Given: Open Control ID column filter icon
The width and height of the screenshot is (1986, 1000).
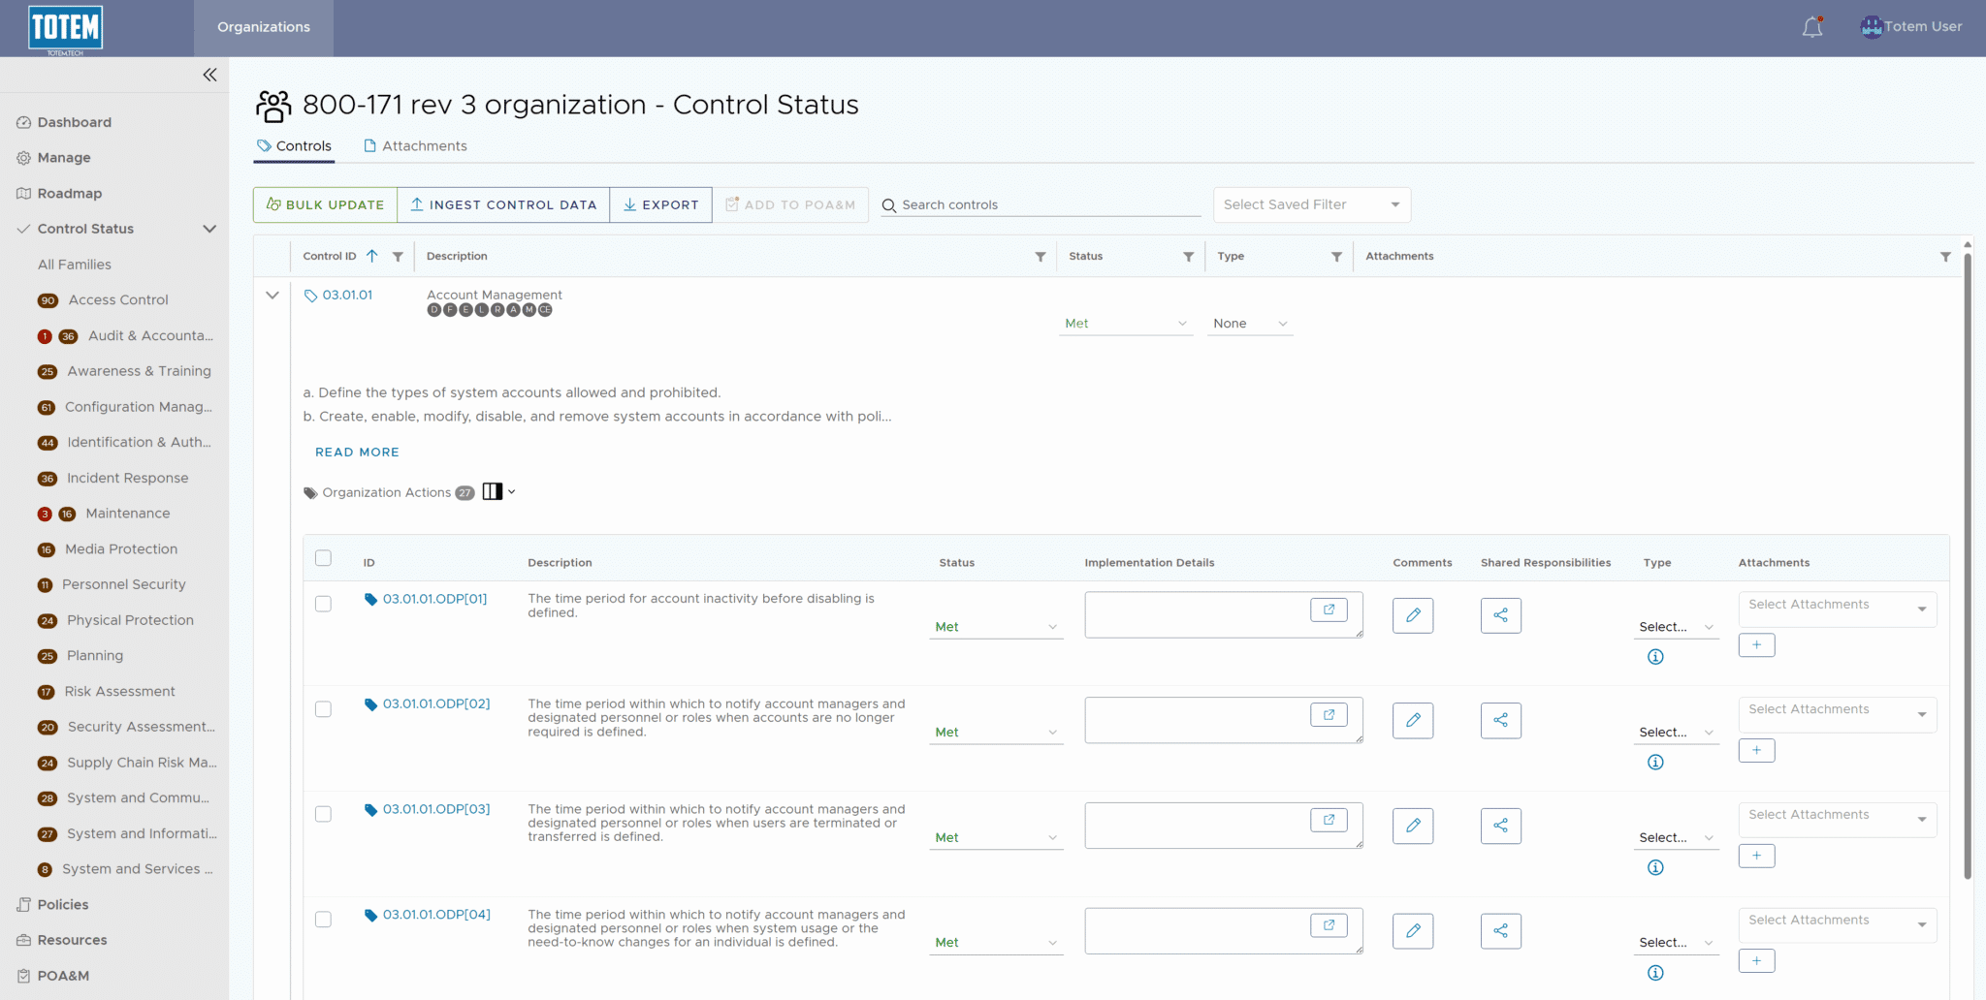Looking at the screenshot, I should pyautogui.click(x=398, y=257).
